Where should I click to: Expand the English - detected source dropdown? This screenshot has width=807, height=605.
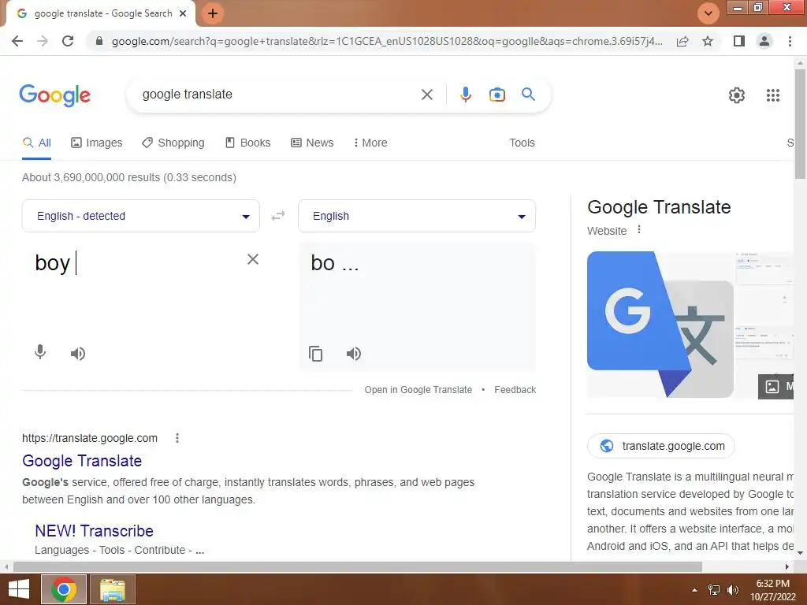(x=140, y=216)
